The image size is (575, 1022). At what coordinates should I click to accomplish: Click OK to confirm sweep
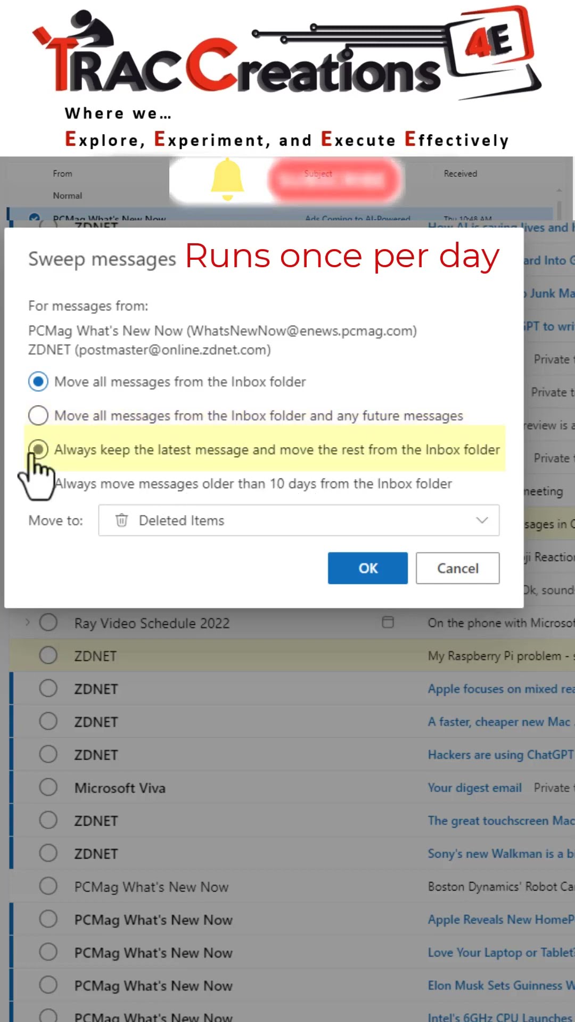tap(367, 568)
